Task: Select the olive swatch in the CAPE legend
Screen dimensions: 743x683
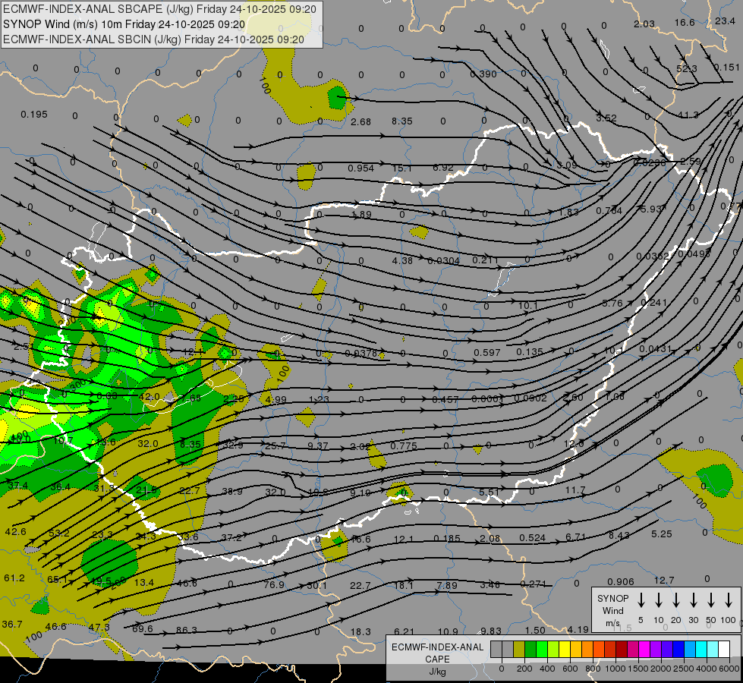Action: tap(519, 649)
